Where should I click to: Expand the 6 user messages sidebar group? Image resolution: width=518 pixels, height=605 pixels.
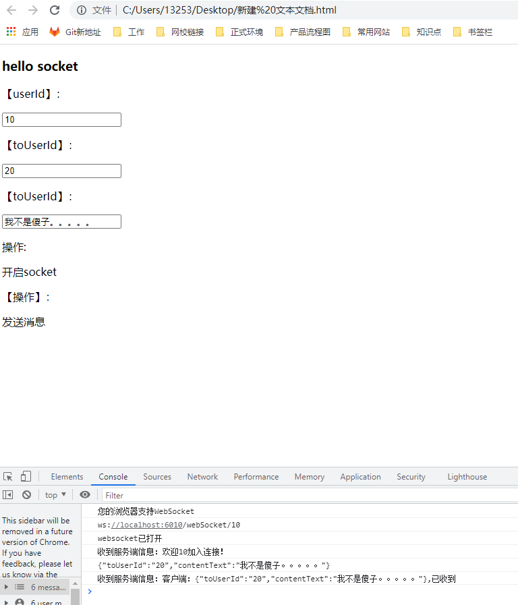click(x=36, y=602)
